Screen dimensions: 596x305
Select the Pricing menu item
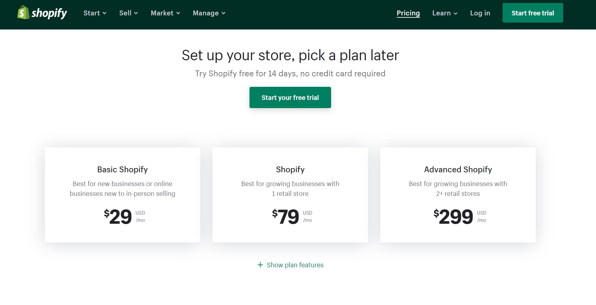(x=408, y=13)
